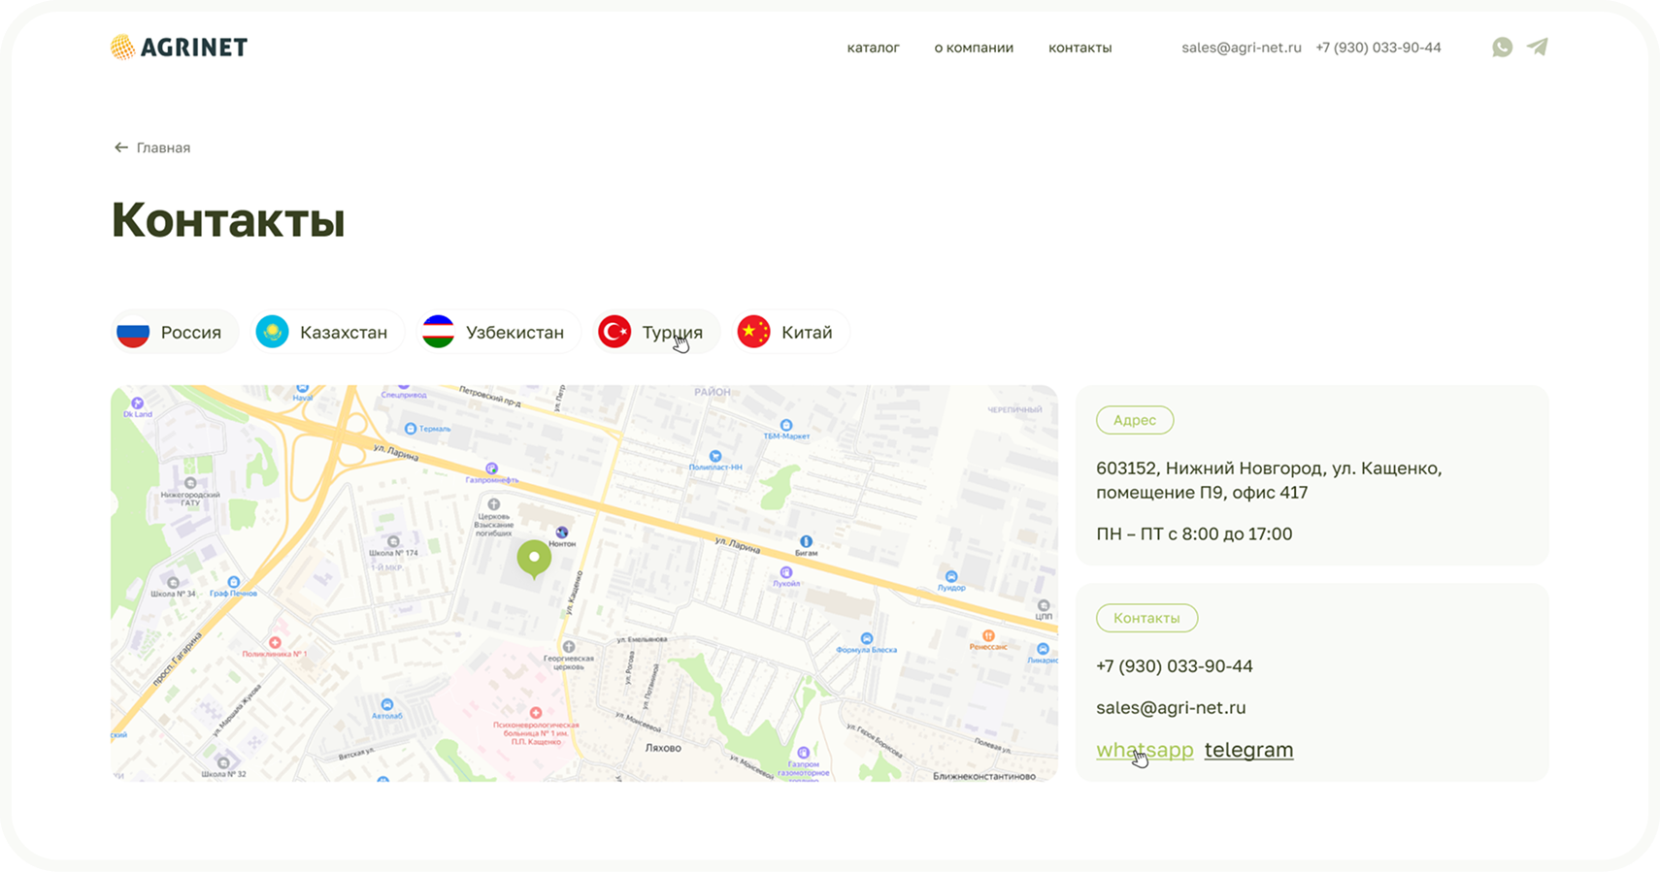Click the telegram link in contacts card
Image resolution: width=1660 pixels, height=872 pixels.
(x=1248, y=750)
